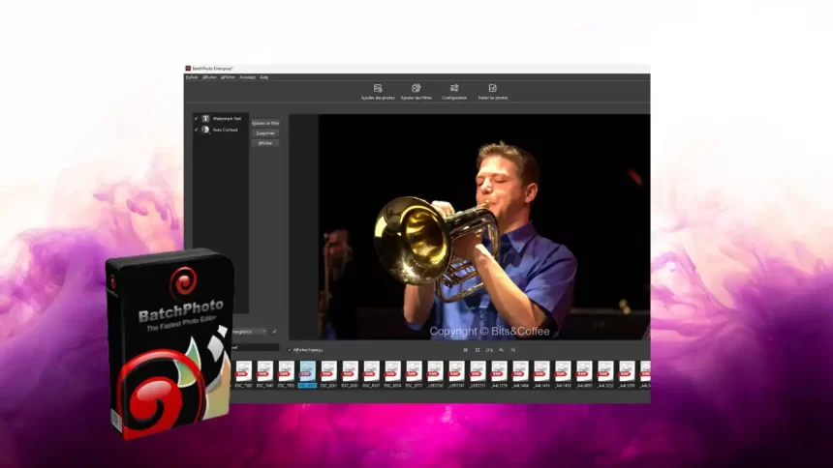The image size is (833, 468).
Task: Select the DSC_7592 RAW thumbnail
Action: (x=244, y=374)
